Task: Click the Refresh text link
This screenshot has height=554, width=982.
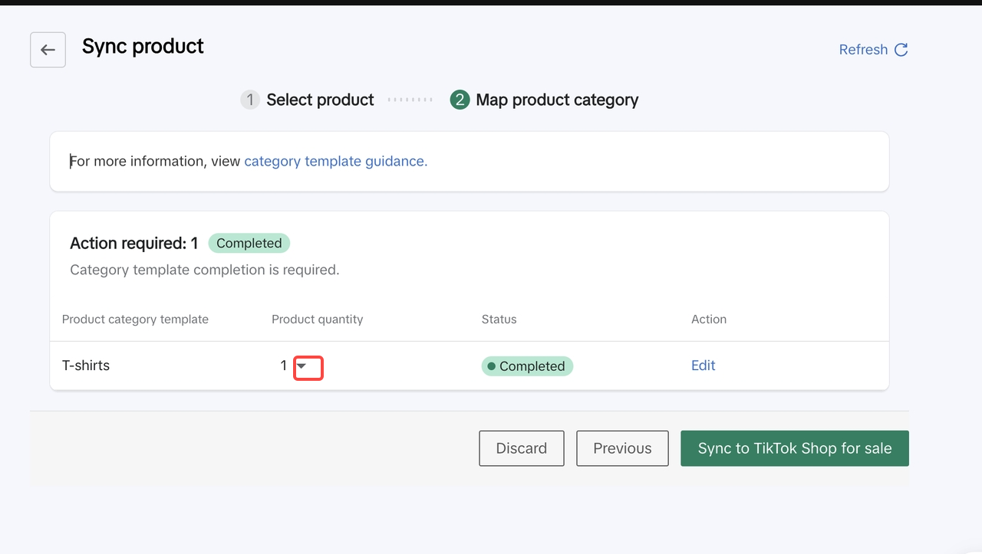Action: point(863,50)
